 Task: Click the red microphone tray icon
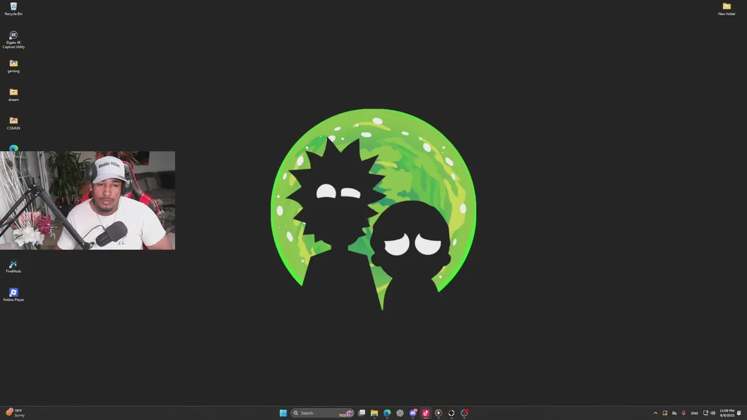coord(683,413)
